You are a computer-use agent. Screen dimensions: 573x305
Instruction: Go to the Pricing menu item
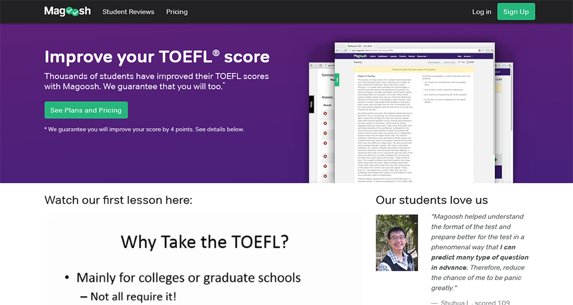coord(177,12)
